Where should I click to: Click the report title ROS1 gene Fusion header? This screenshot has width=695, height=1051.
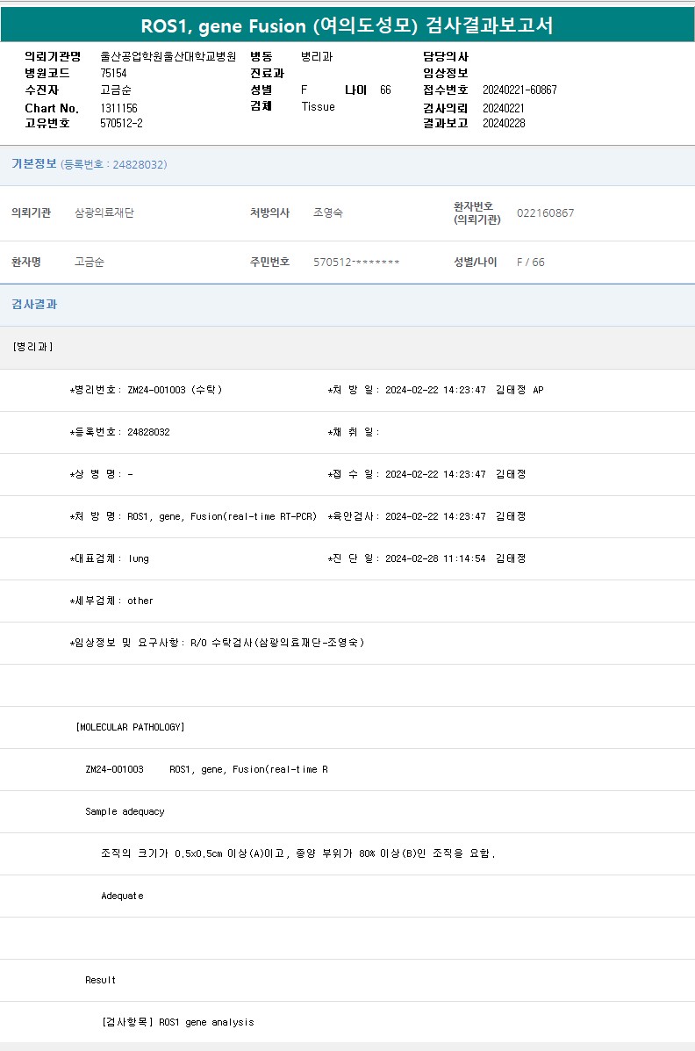click(347, 25)
